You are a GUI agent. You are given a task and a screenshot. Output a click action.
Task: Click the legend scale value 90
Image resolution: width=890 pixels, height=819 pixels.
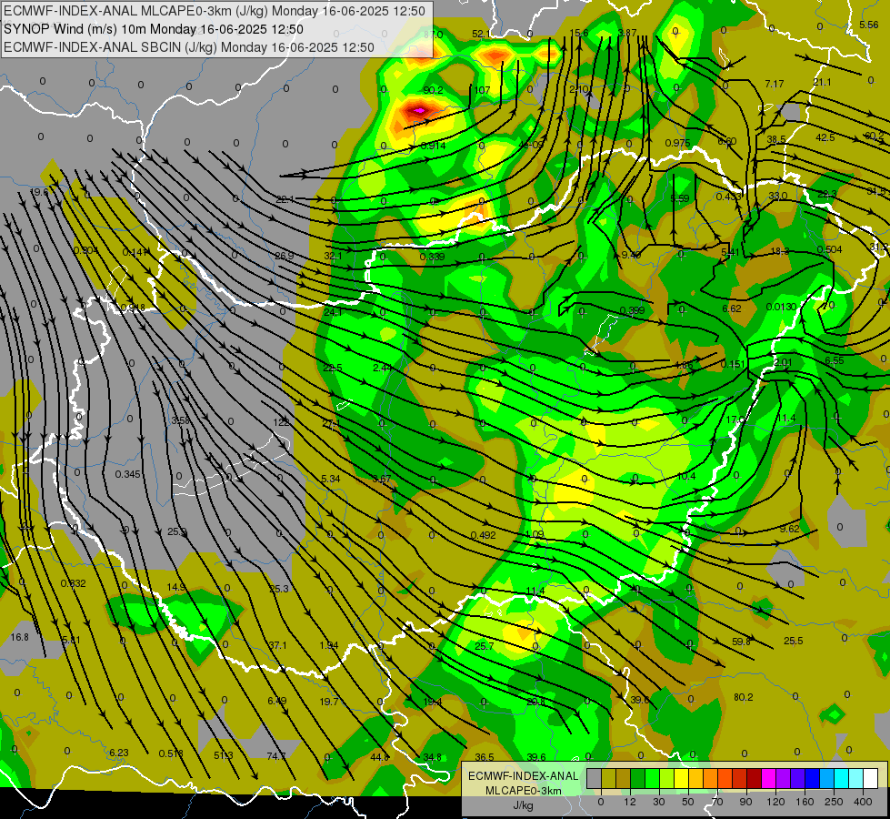click(745, 802)
